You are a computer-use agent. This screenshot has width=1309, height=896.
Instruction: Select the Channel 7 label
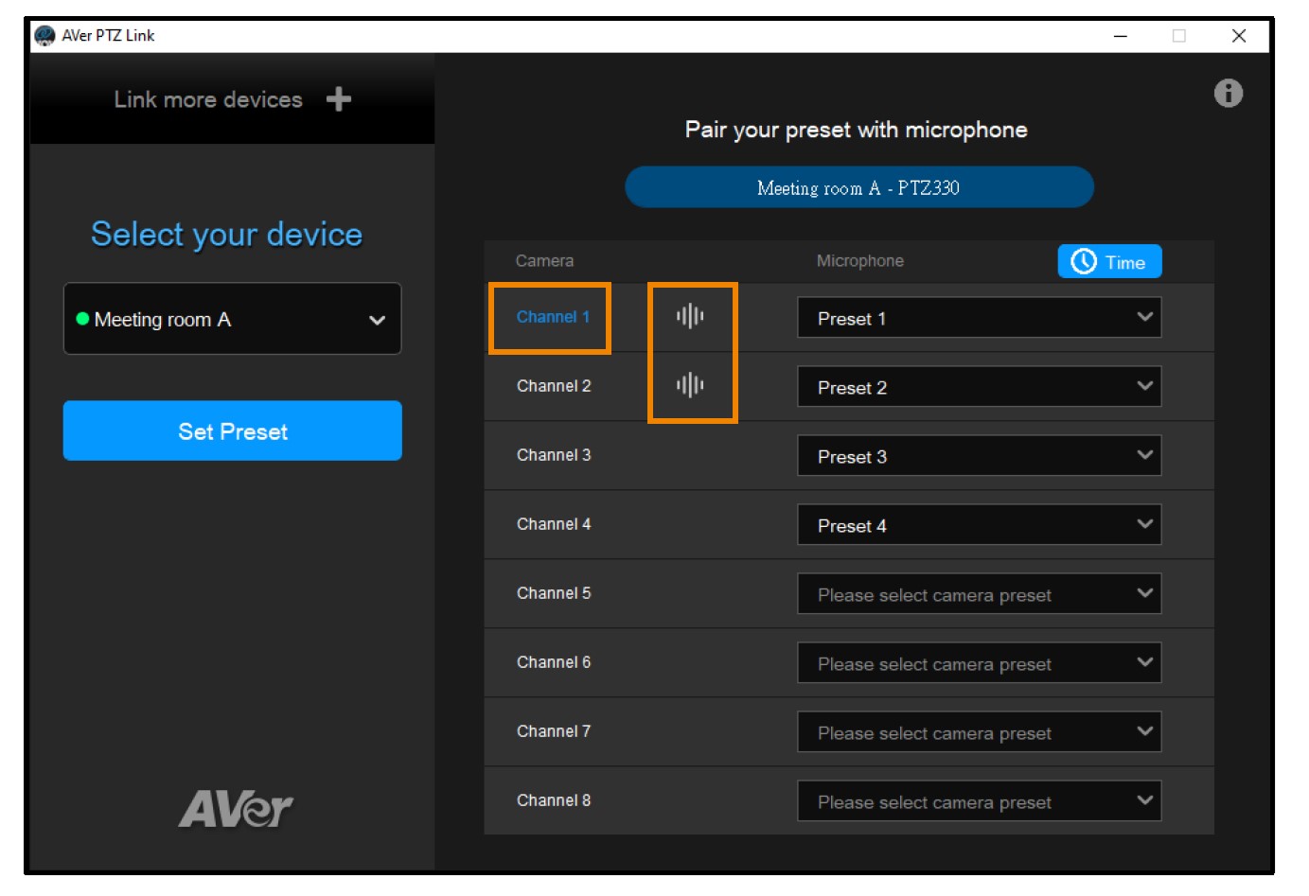[x=554, y=731]
